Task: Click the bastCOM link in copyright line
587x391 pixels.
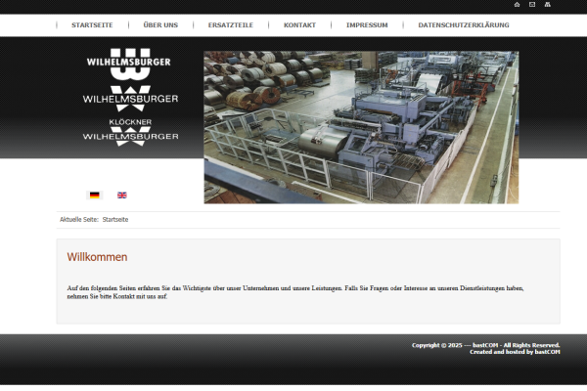Action: click(481, 345)
